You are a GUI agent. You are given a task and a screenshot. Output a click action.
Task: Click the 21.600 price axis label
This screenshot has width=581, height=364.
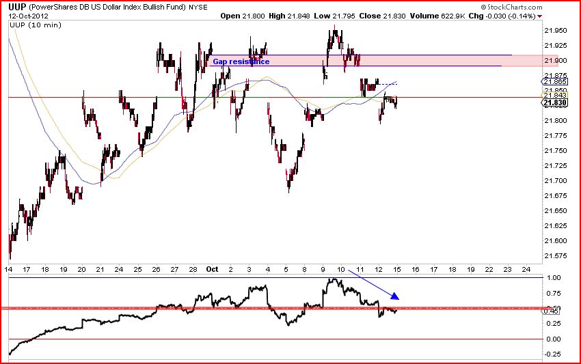pos(556,240)
